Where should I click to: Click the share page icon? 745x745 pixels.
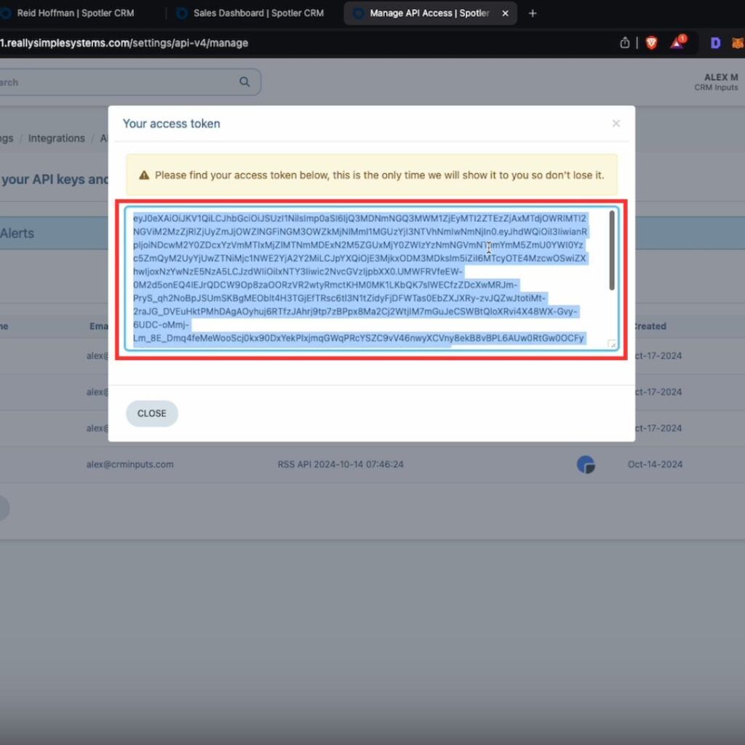[x=624, y=43]
